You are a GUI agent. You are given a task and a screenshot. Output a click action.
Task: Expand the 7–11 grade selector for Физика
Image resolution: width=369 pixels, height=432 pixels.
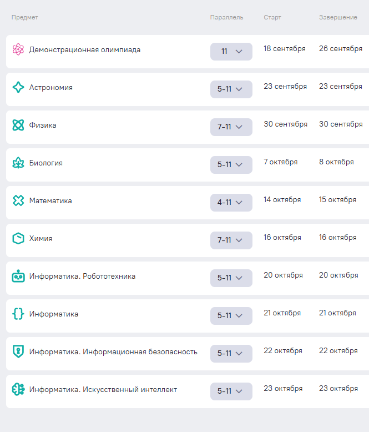click(x=231, y=127)
